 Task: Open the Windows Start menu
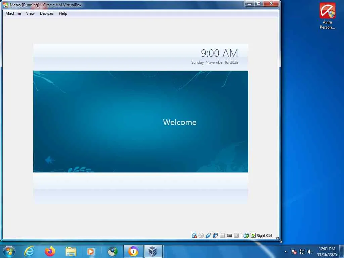click(9, 251)
